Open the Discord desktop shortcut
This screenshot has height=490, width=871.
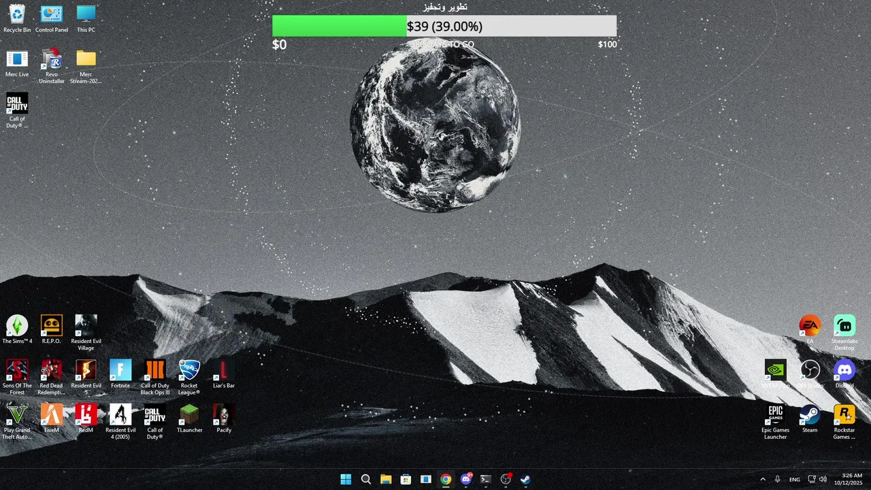(844, 374)
